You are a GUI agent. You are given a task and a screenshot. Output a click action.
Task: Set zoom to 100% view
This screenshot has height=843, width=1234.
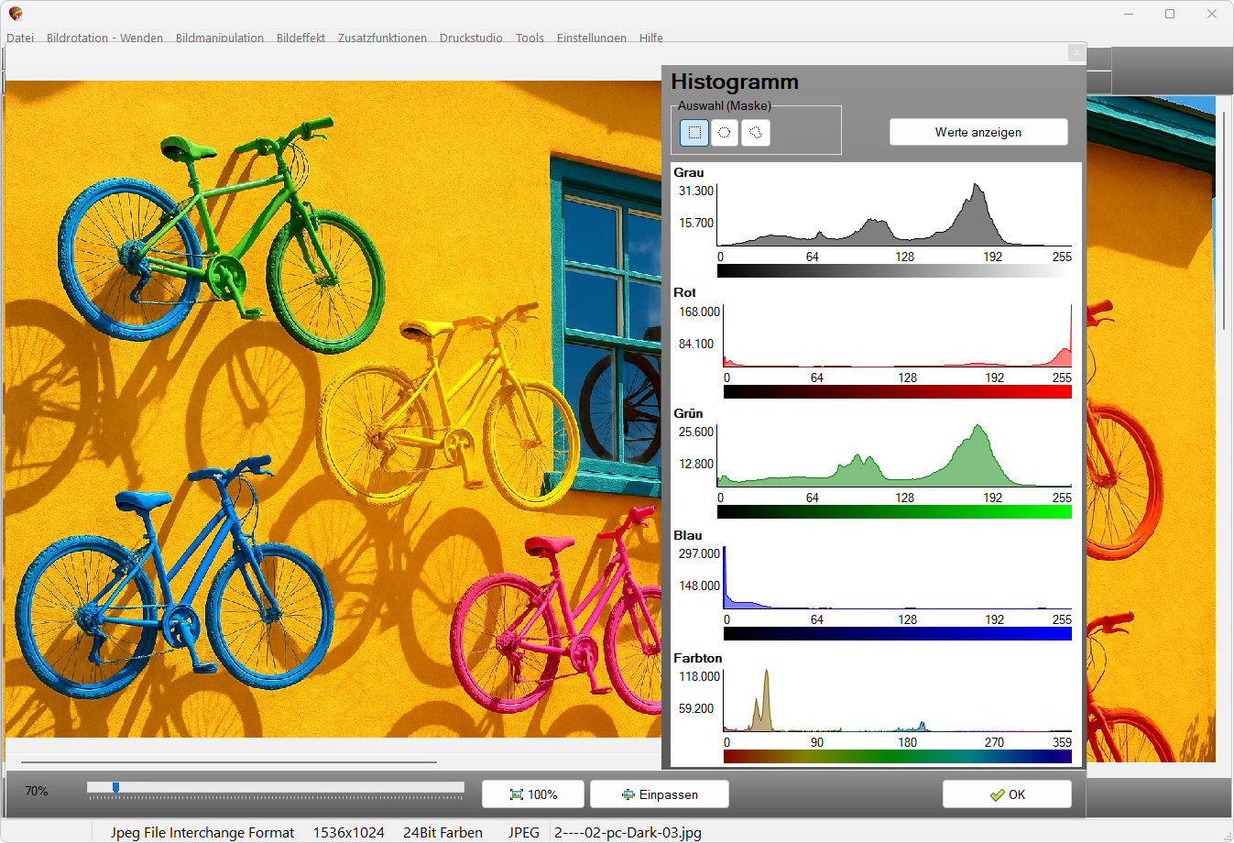click(x=534, y=794)
